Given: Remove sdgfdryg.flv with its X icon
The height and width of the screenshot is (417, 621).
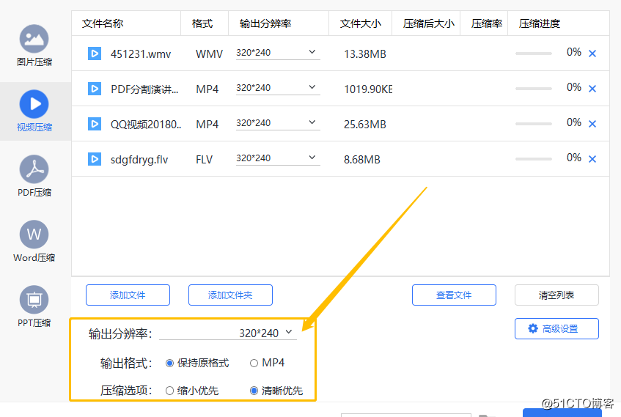Looking at the screenshot, I should pos(592,159).
